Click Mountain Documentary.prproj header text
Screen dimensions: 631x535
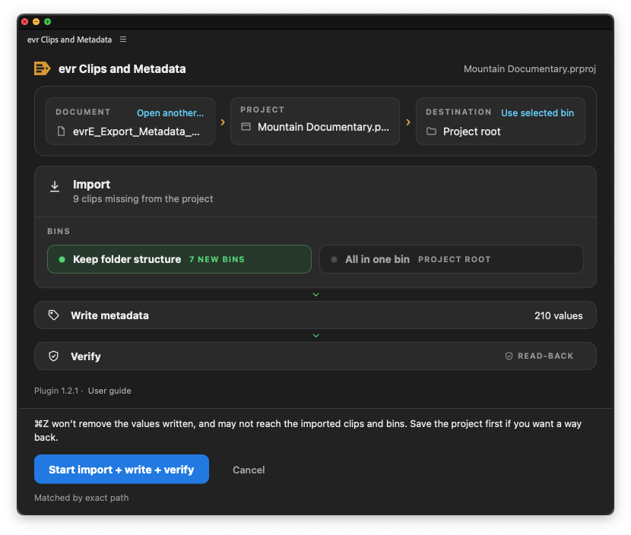pos(530,69)
